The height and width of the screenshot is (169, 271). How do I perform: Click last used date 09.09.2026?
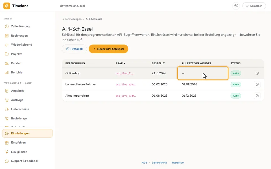point(189,84)
